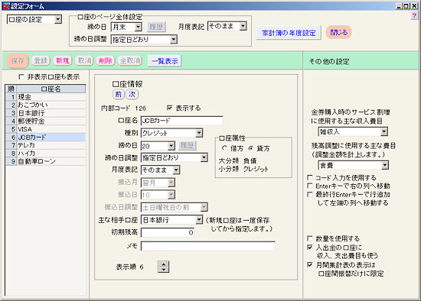Select the テレカ account row

46,145
